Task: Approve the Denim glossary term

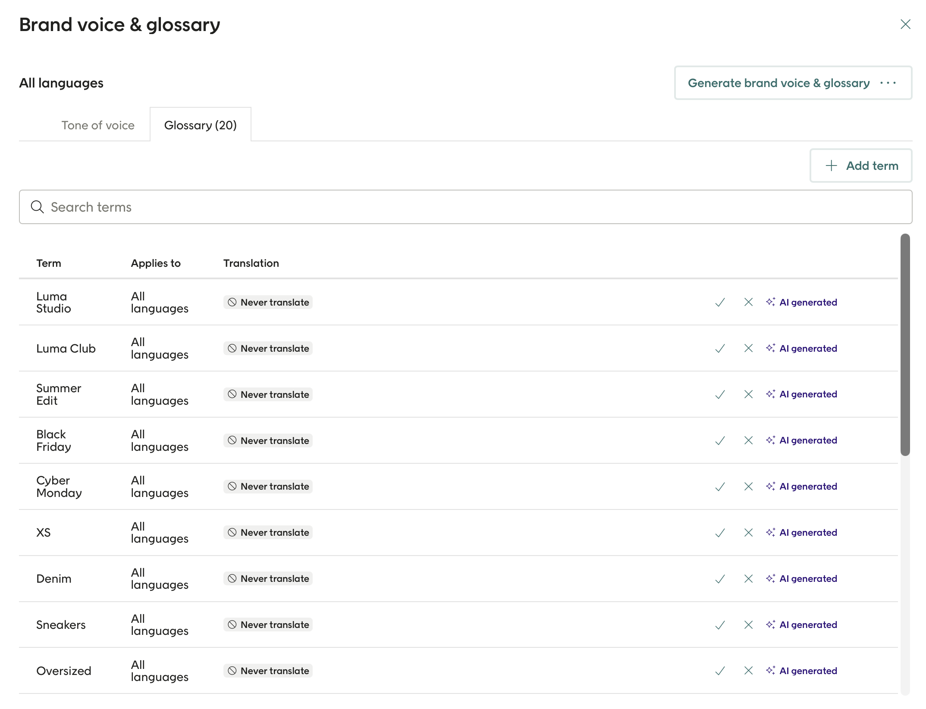Action: [720, 579]
